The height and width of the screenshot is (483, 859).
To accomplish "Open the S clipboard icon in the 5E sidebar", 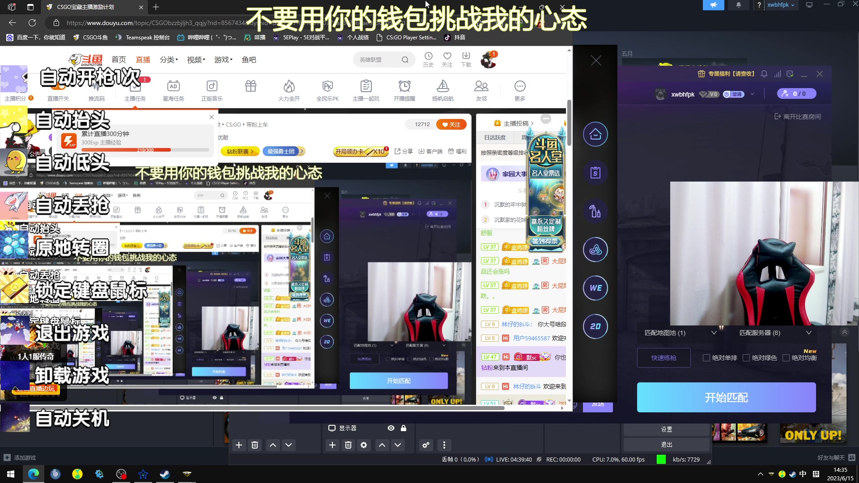I will 595,173.
